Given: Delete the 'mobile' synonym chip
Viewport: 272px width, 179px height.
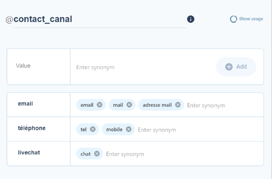Looking at the screenshot, I should coord(129,129).
